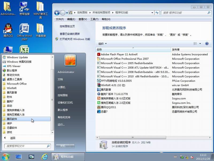This screenshot has height=161, width=214.
Task: Open help with the question mark icon
Action: pos(207,43)
